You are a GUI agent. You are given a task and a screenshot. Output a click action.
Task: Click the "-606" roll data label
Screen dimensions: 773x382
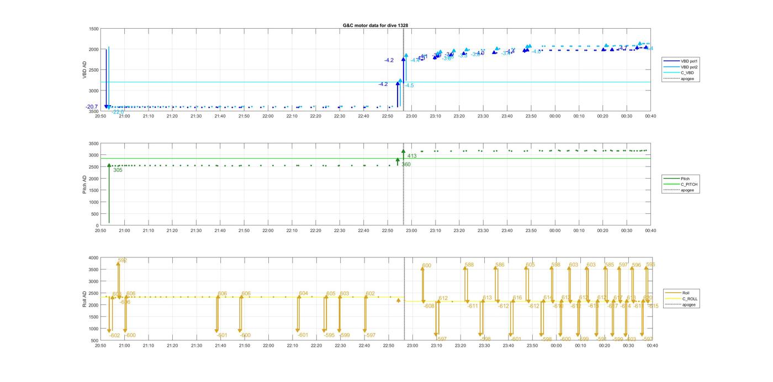pyautogui.click(x=125, y=302)
